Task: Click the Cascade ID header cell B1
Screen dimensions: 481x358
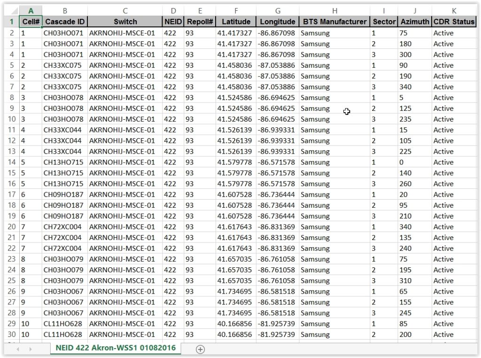Action: click(x=65, y=22)
